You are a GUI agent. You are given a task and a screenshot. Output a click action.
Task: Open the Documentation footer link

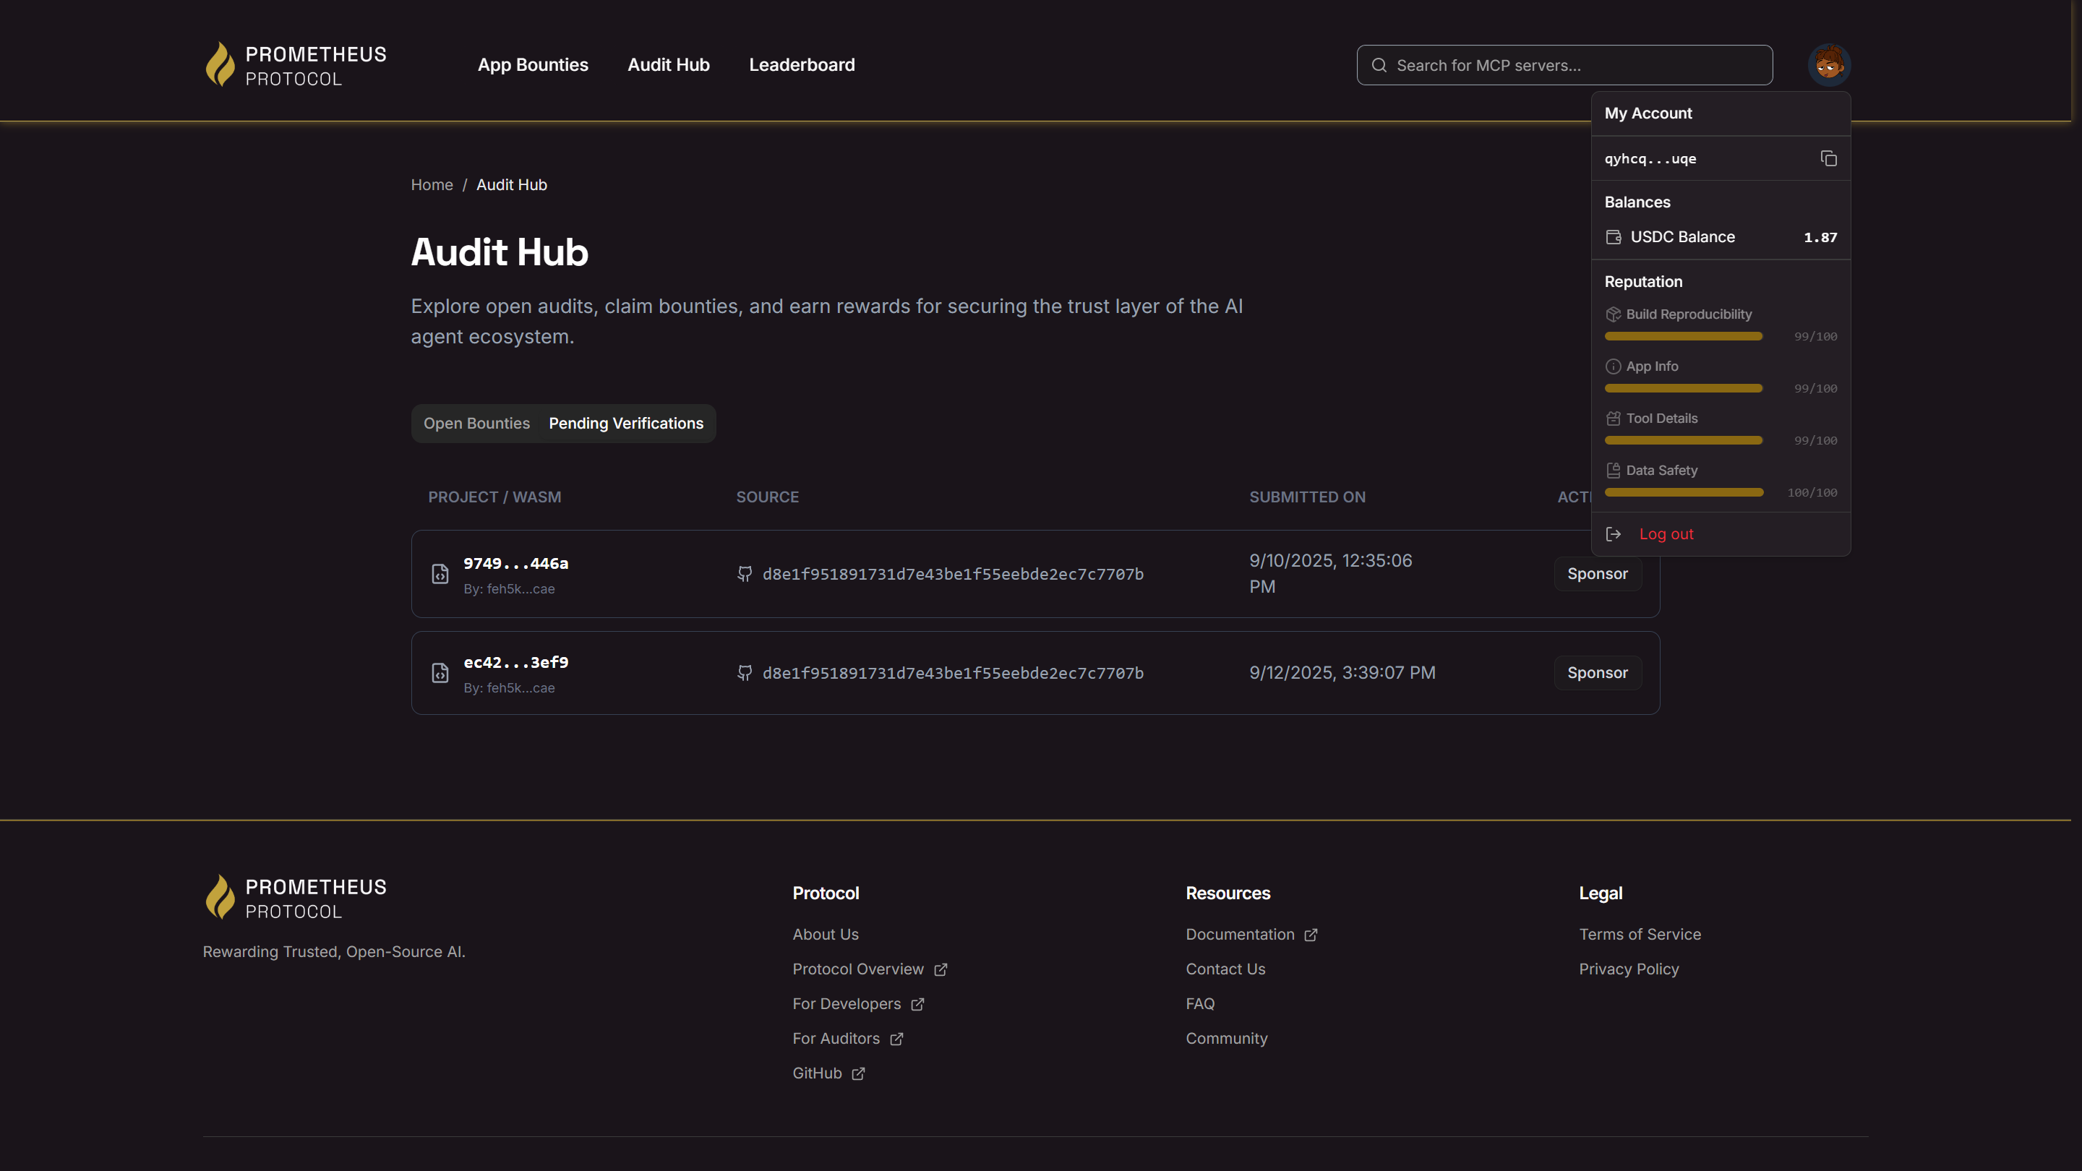click(1240, 934)
